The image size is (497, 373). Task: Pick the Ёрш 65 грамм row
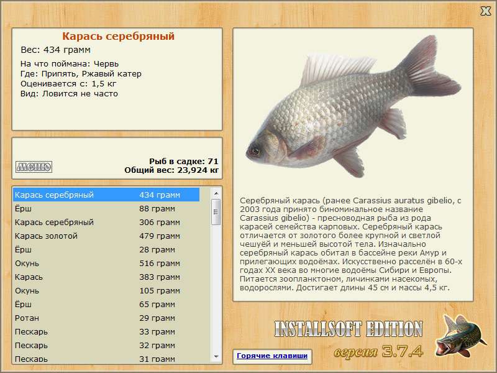106,305
